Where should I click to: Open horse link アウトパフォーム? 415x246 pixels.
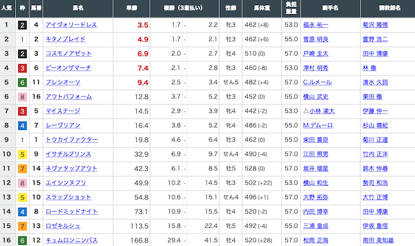(69, 96)
